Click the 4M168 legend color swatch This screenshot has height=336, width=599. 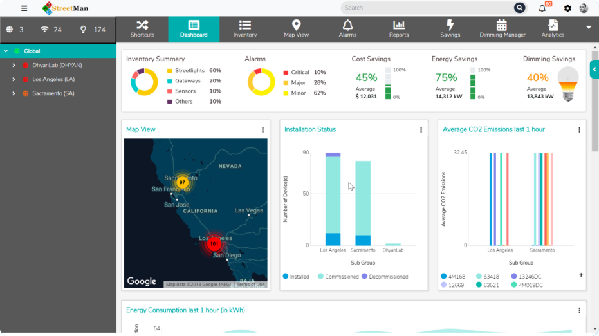444,276
